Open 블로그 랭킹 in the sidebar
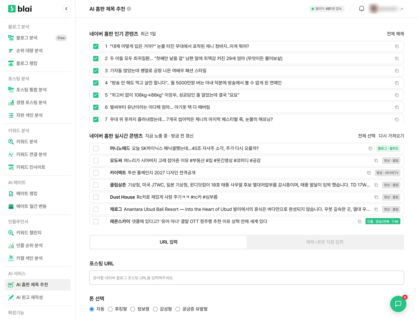The height and width of the screenshot is (319, 418). (38, 63)
